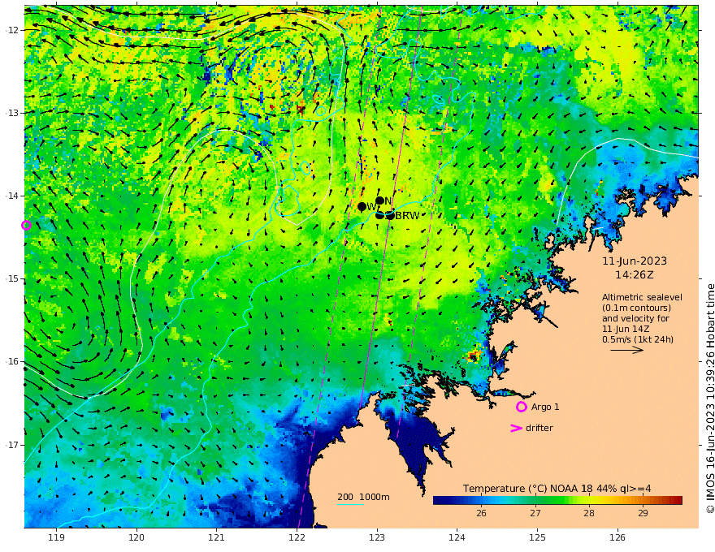Click the magenta drifter arrow legend symbol

(516, 428)
